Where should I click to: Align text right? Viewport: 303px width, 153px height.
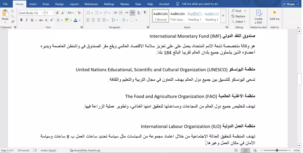pyautogui.click(x=98, y=20)
